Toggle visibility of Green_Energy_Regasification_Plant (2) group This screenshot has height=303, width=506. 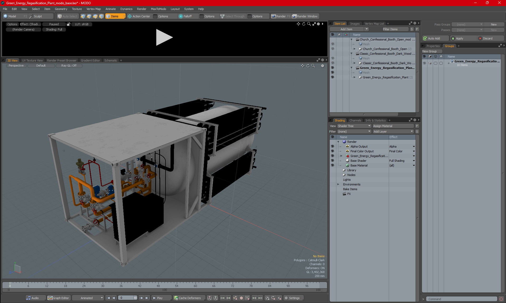point(333,77)
